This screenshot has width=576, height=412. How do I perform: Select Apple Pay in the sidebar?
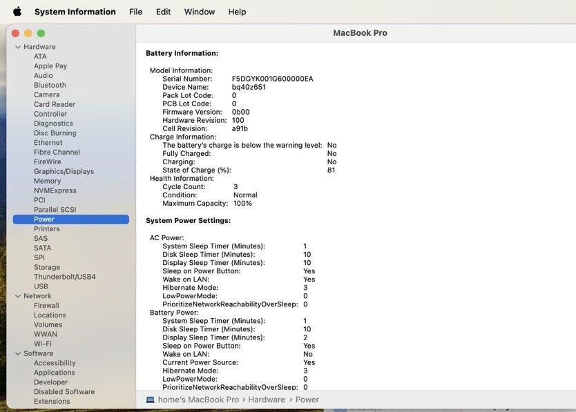tap(50, 66)
